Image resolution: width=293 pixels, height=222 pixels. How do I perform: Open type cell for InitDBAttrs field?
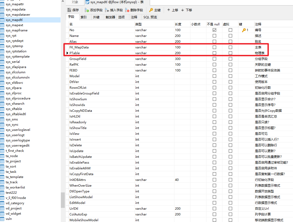coord(154,180)
